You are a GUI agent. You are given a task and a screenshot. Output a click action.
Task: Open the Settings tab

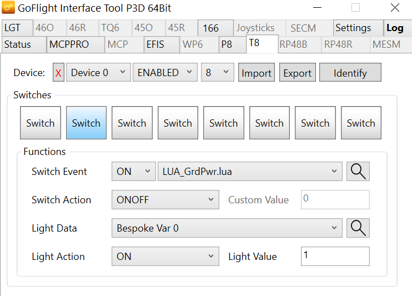(x=353, y=28)
